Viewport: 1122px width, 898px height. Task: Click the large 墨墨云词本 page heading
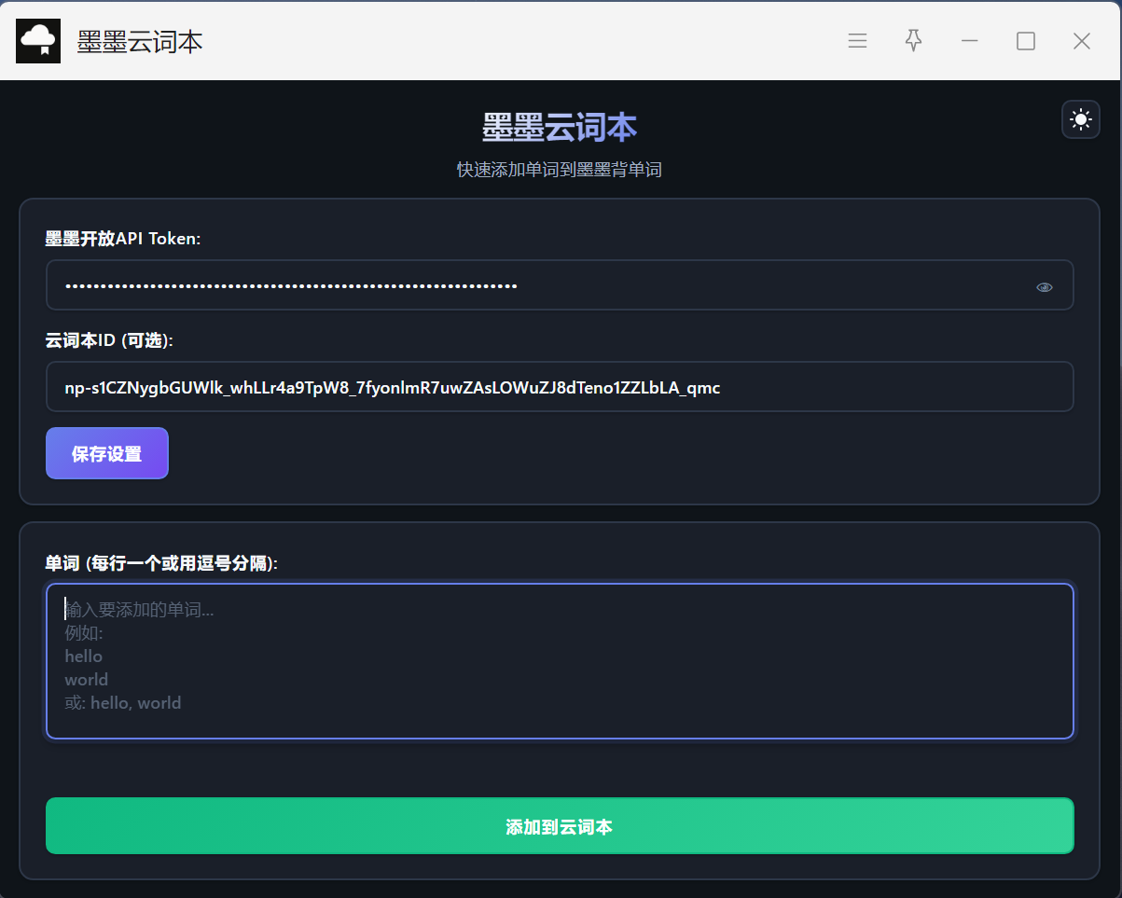pyautogui.click(x=560, y=128)
